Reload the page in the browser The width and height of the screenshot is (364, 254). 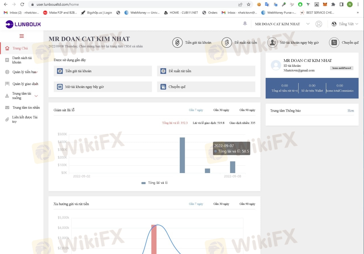pos(22,5)
